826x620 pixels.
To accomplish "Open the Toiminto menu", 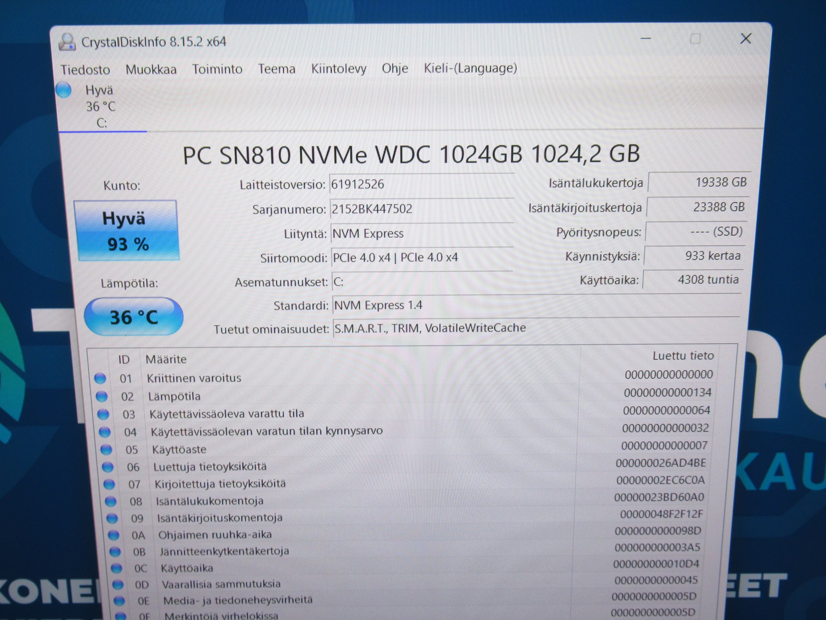I will [x=217, y=69].
